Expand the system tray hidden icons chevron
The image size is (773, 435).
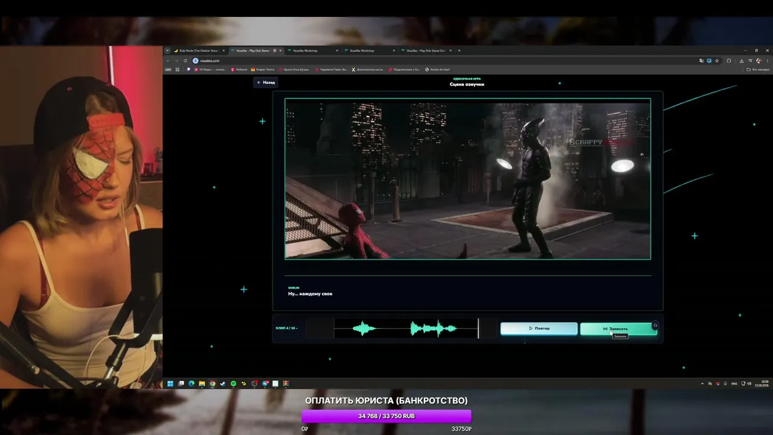pos(702,384)
